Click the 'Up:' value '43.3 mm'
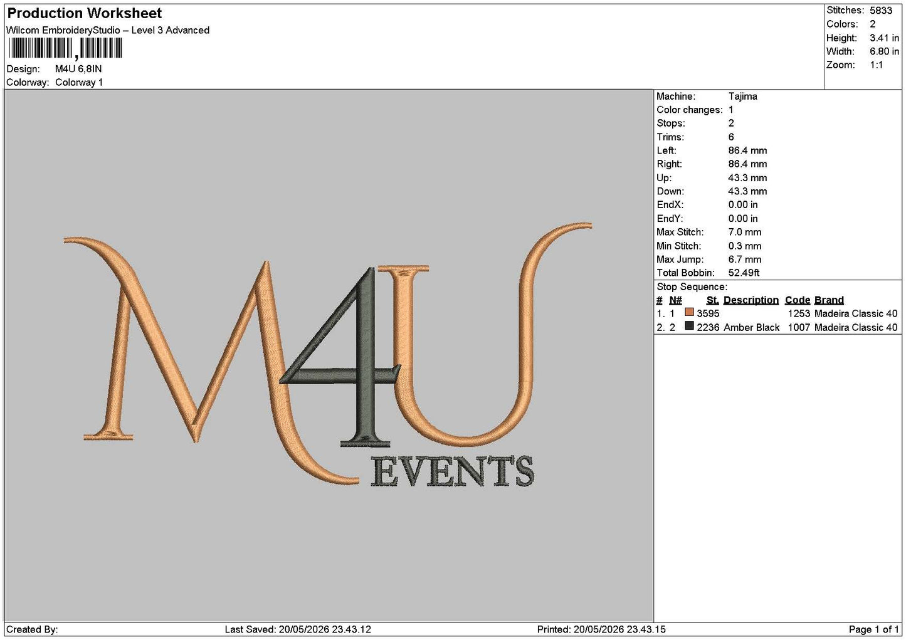 pyautogui.click(x=747, y=178)
